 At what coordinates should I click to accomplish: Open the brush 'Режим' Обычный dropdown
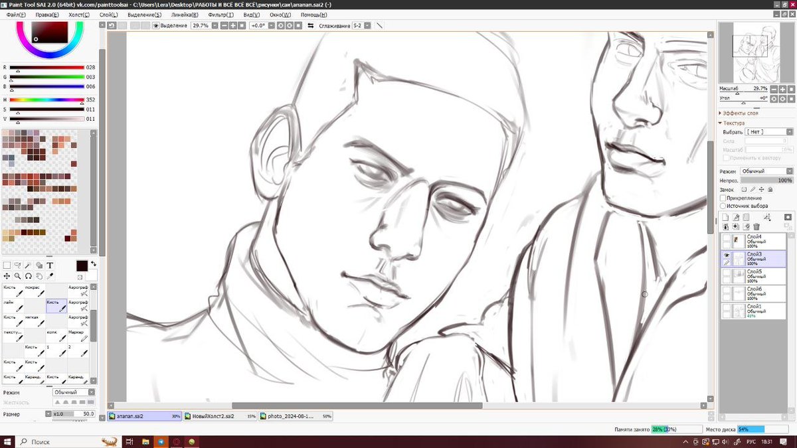[74, 392]
